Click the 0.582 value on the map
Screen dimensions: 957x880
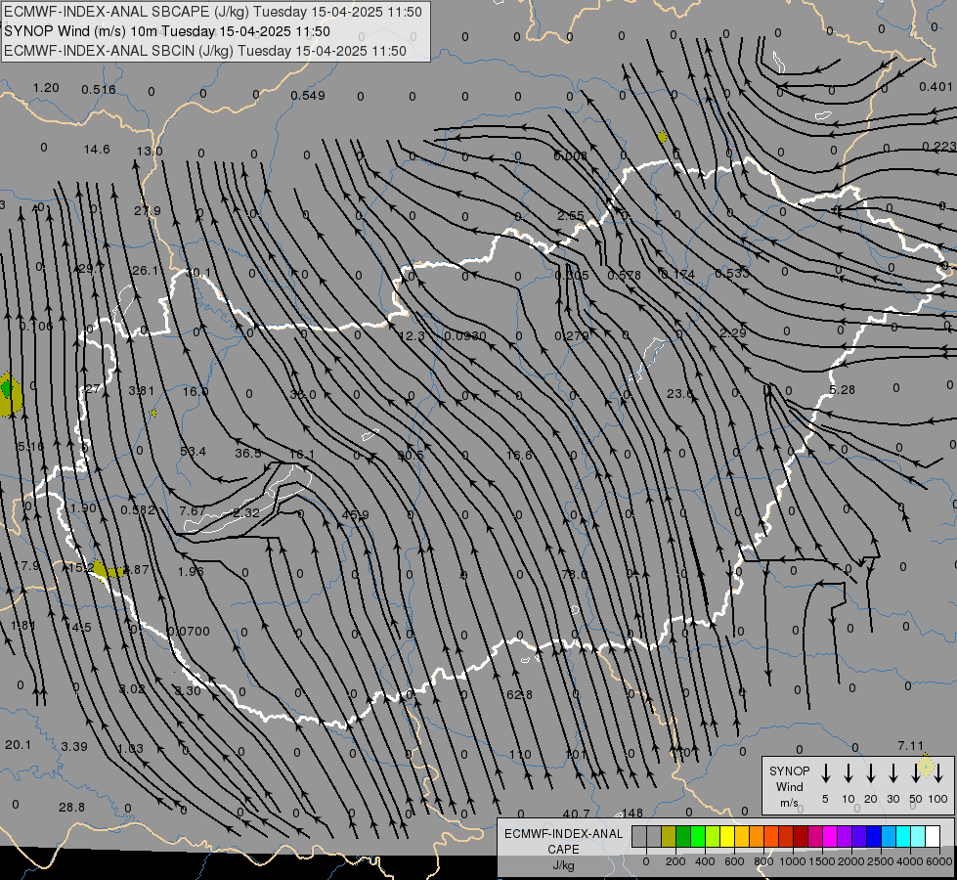(x=137, y=510)
